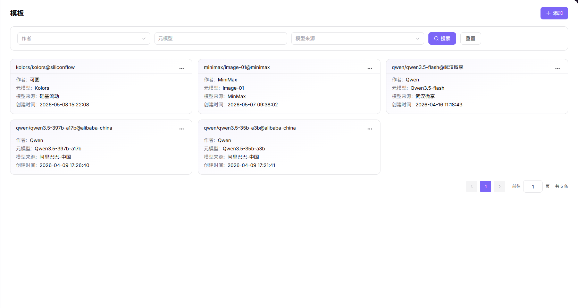Image resolution: width=578 pixels, height=308 pixels.
Task: Open more options for minimax/image-01@minimax card
Action: 370,68
